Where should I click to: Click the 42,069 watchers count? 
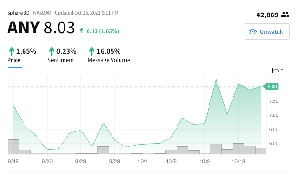click(267, 15)
